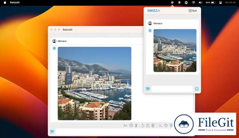Click the circled M icon in menu bar
Image resolution: width=239 pixels, height=138 pixels.
point(186,3)
